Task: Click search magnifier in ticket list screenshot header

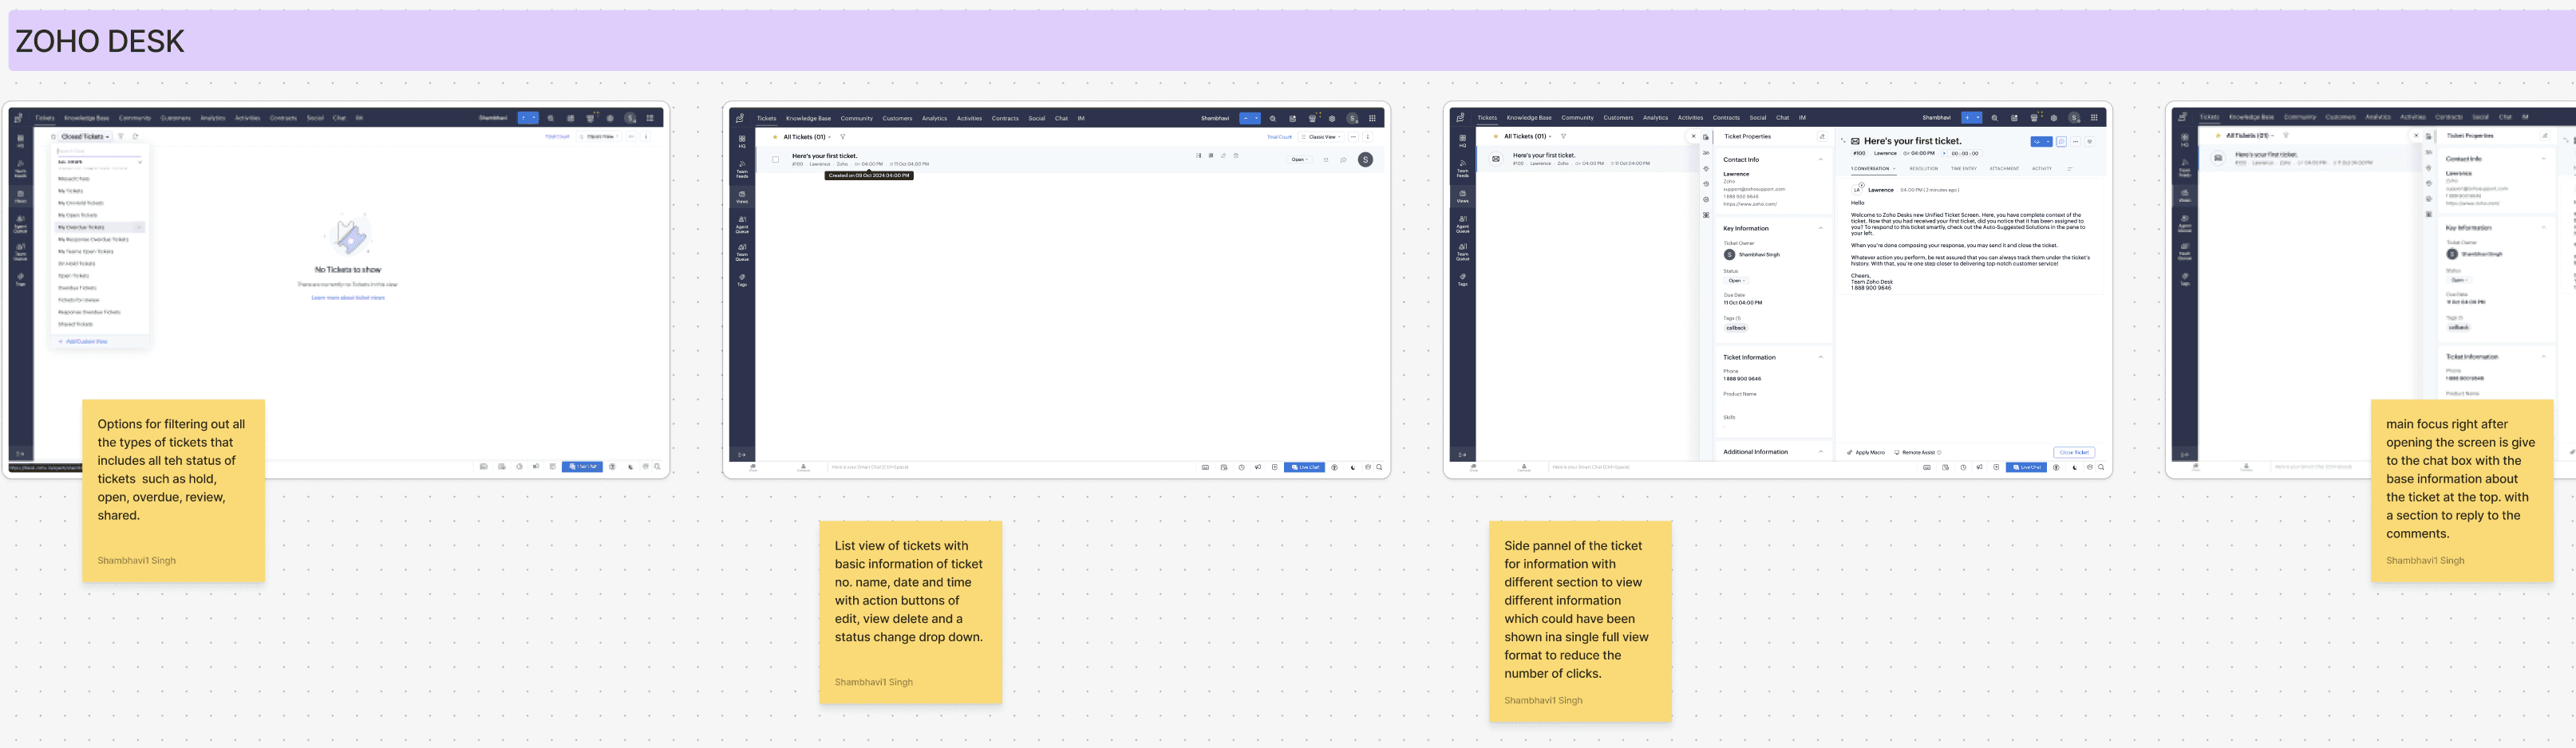Action: (x=1273, y=118)
